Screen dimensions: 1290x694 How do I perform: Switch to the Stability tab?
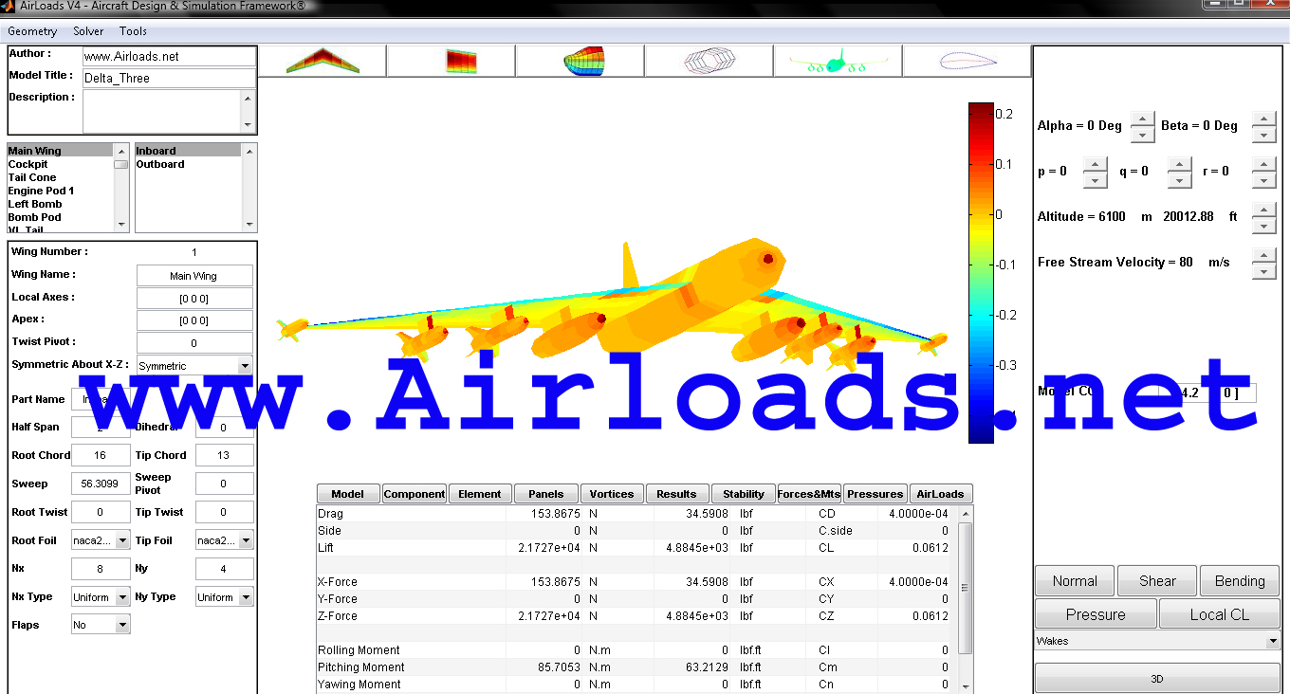click(x=743, y=494)
